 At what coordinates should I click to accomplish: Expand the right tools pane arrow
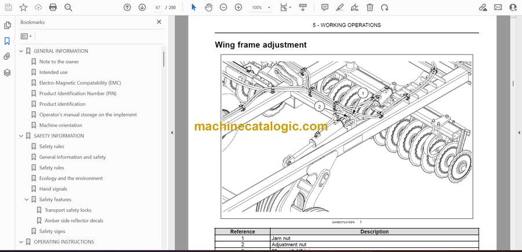(x=519, y=133)
